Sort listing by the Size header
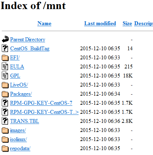153x155 pixels. (x=127, y=23)
